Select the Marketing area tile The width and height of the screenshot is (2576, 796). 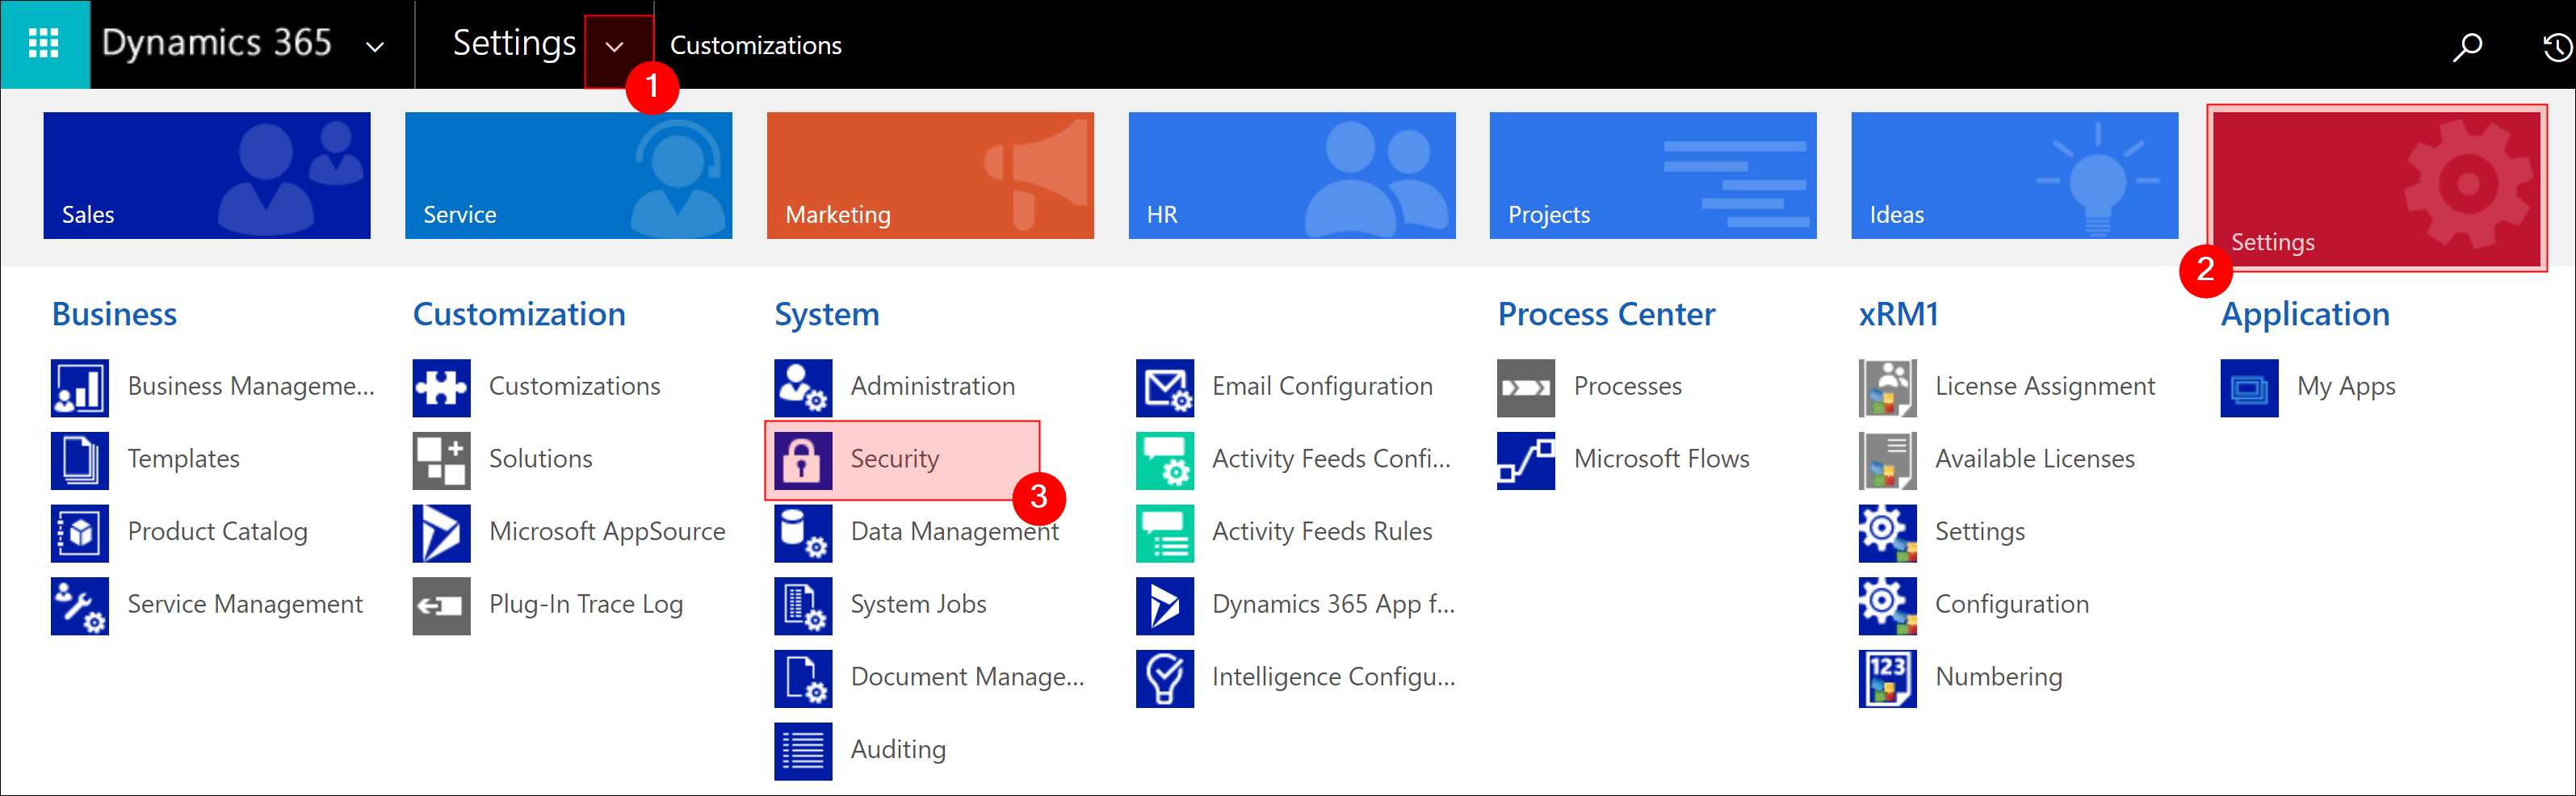[x=929, y=175]
